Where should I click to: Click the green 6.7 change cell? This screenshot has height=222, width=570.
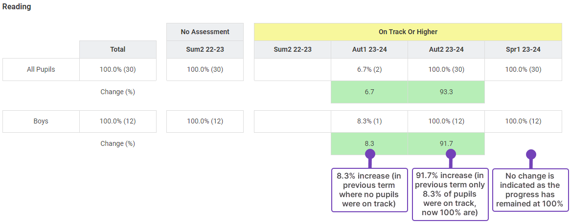pos(369,92)
